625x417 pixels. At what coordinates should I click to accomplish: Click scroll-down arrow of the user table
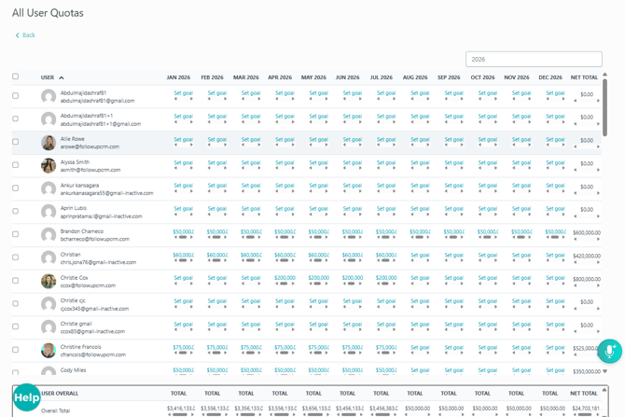pos(604,371)
